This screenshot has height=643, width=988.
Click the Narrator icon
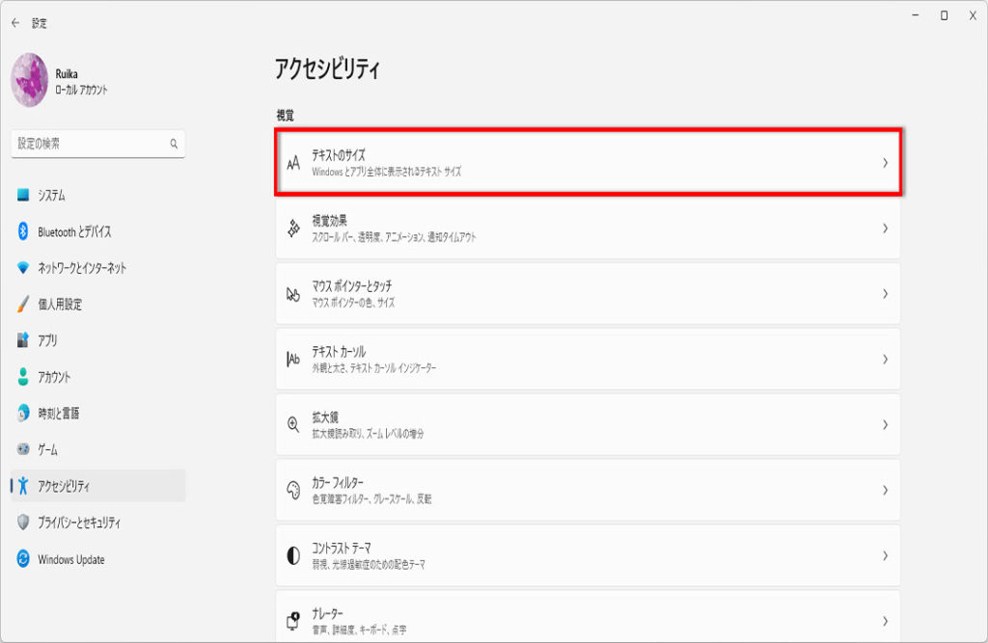[x=293, y=621]
